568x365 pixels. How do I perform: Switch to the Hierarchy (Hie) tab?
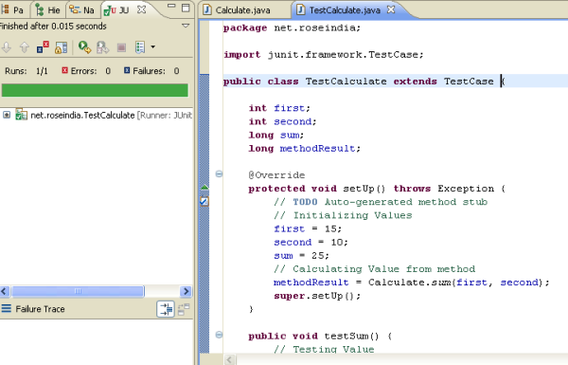tap(48, 9)
